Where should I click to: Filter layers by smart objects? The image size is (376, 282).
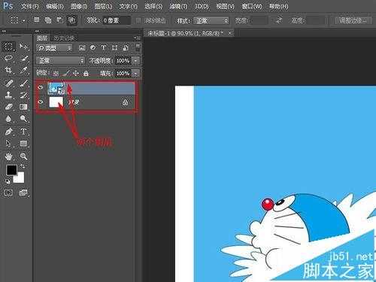click(126, 47)
